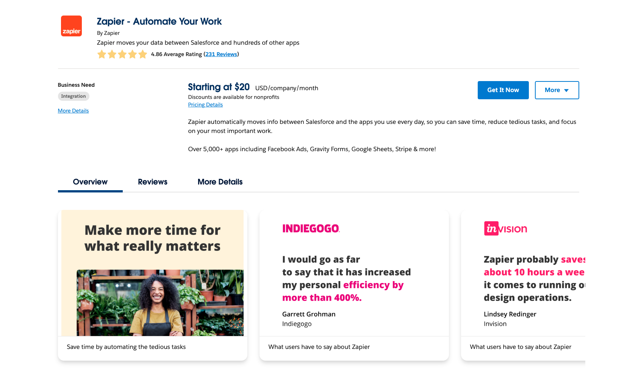Click the five-star rating icons
Screen dimensions: 641x369
(x=122, y=54)
